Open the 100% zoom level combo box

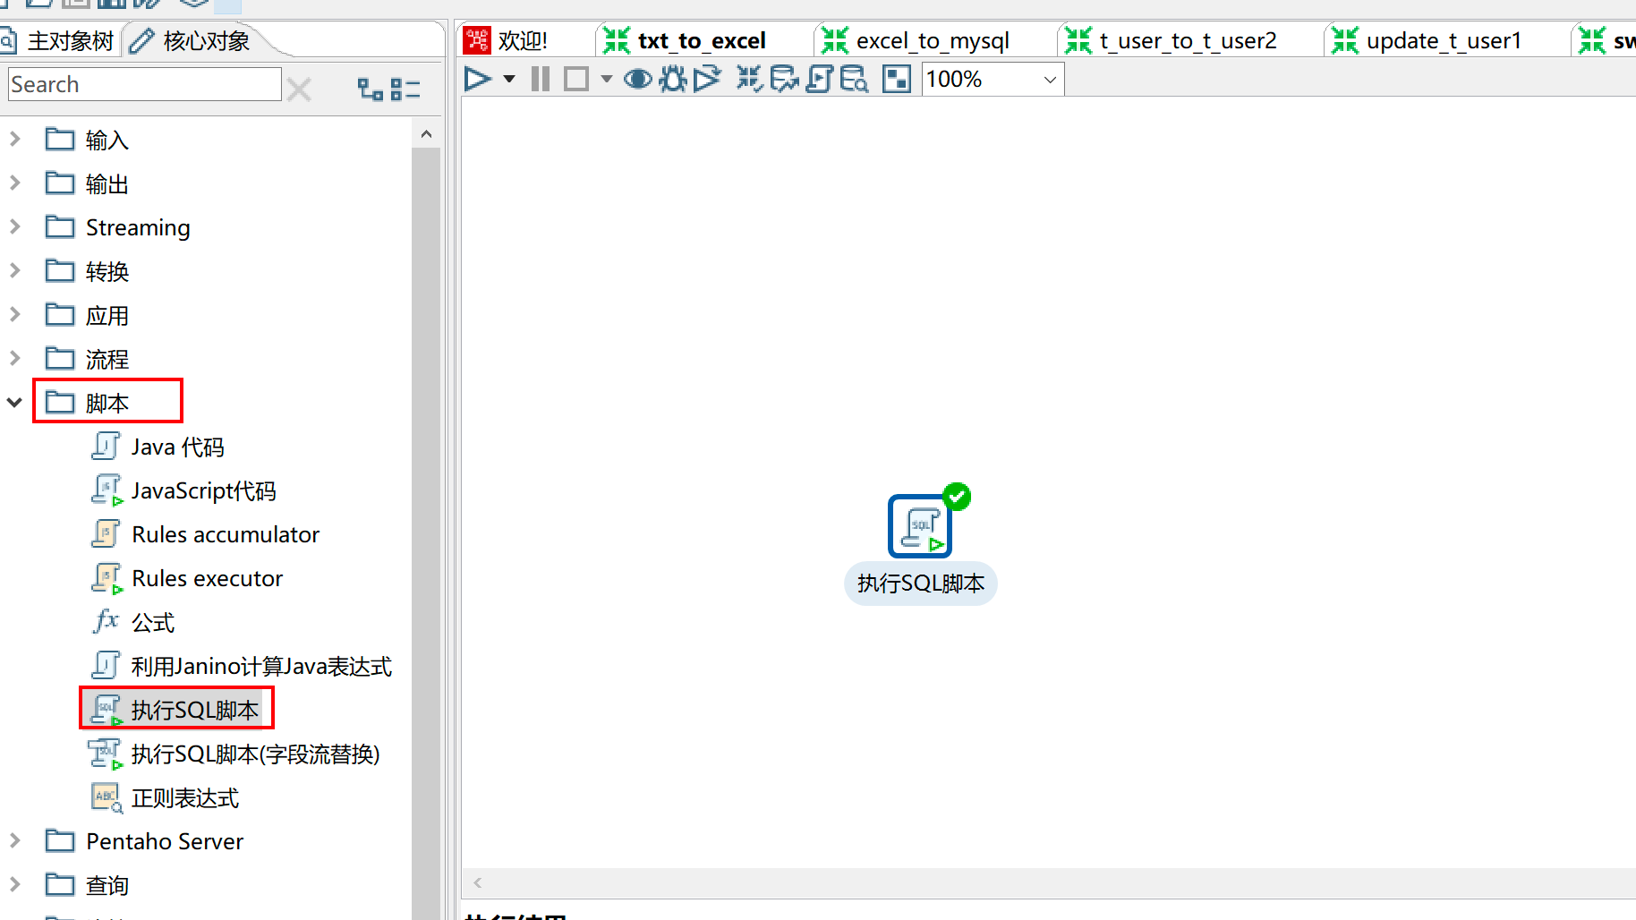993,80
